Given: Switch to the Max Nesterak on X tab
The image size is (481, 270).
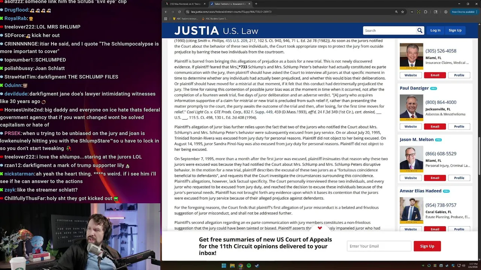Looking at the screenshot, I should point(186,4).
